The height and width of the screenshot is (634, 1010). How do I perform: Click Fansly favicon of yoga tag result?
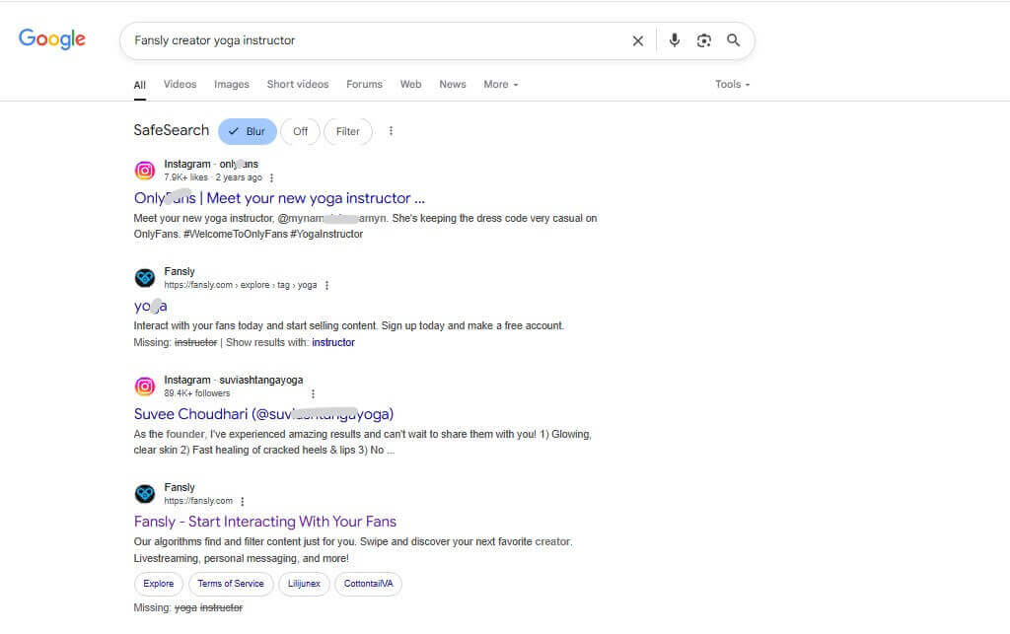click(x=144, y=278)
